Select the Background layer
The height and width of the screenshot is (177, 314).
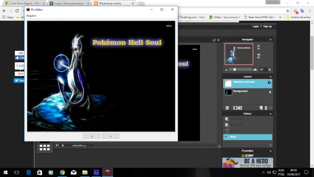(x=247, y=92)
